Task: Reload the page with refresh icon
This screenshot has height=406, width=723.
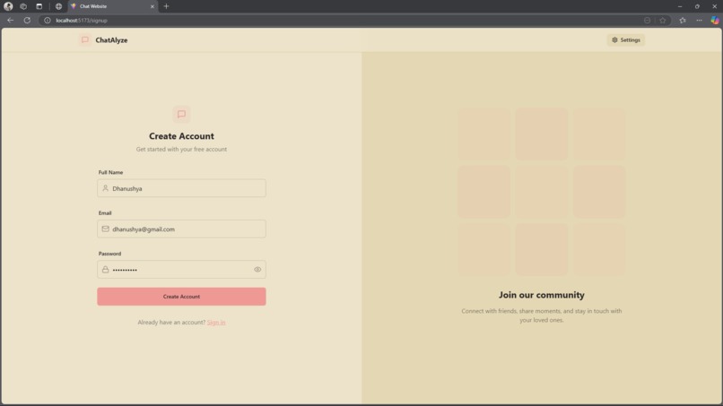Action: coord(27,21)
